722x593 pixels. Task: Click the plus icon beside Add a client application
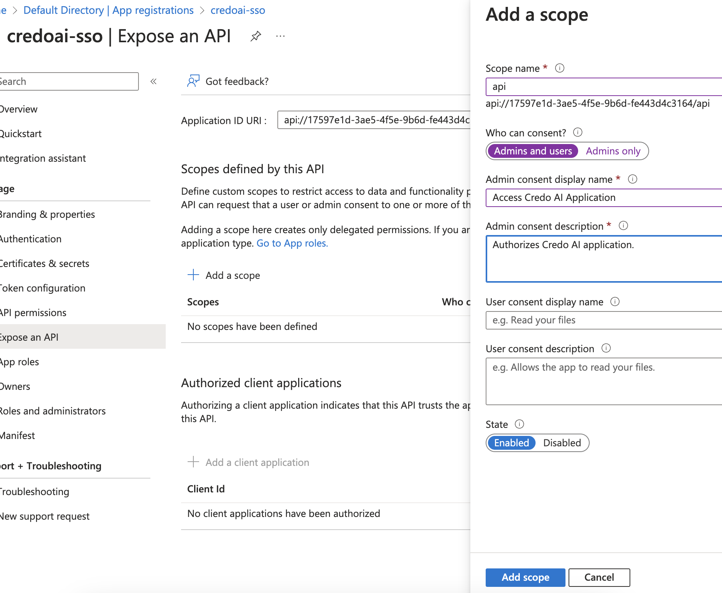pyautogui.click(x=193, y=462)
